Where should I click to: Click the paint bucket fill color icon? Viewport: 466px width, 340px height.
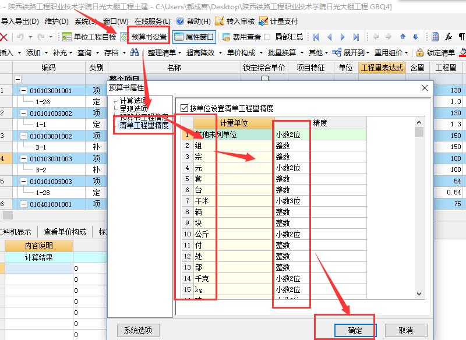coord(463,52)
